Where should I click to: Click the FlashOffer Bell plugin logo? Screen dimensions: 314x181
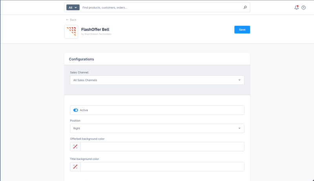(x=71, y=32)
